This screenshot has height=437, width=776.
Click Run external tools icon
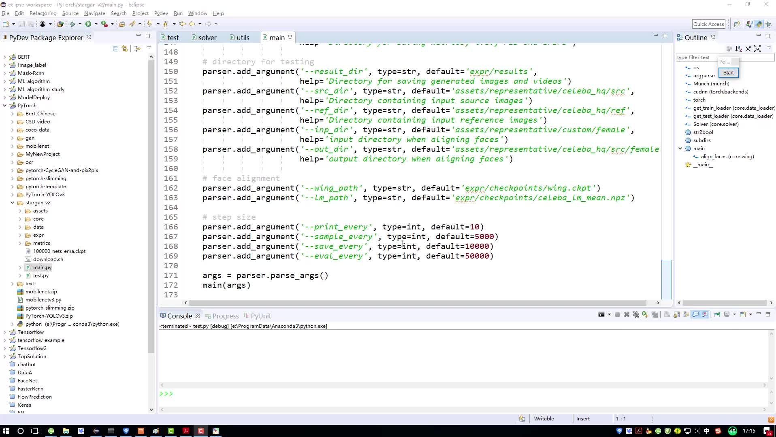coord(104,24)
